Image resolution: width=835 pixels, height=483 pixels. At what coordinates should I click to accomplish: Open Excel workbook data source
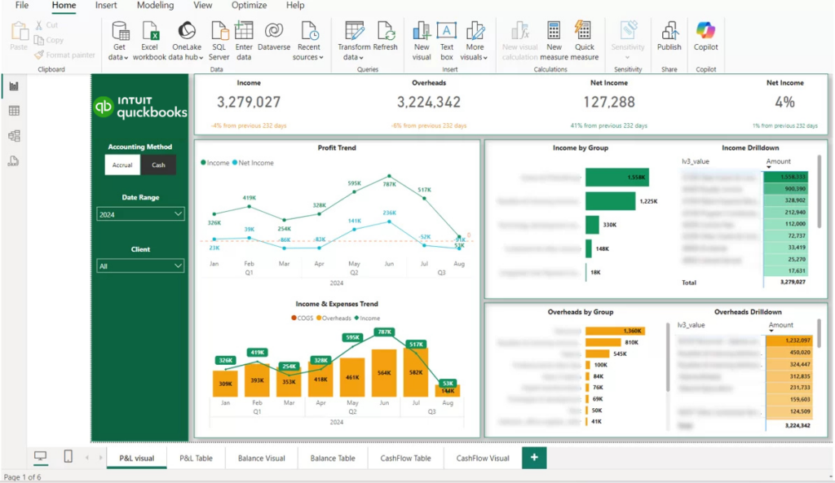(x=150, y=32)
